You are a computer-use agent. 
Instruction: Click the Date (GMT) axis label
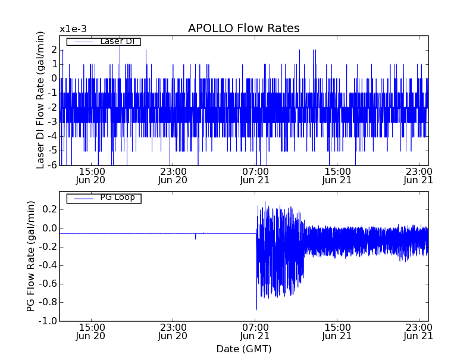244,349
